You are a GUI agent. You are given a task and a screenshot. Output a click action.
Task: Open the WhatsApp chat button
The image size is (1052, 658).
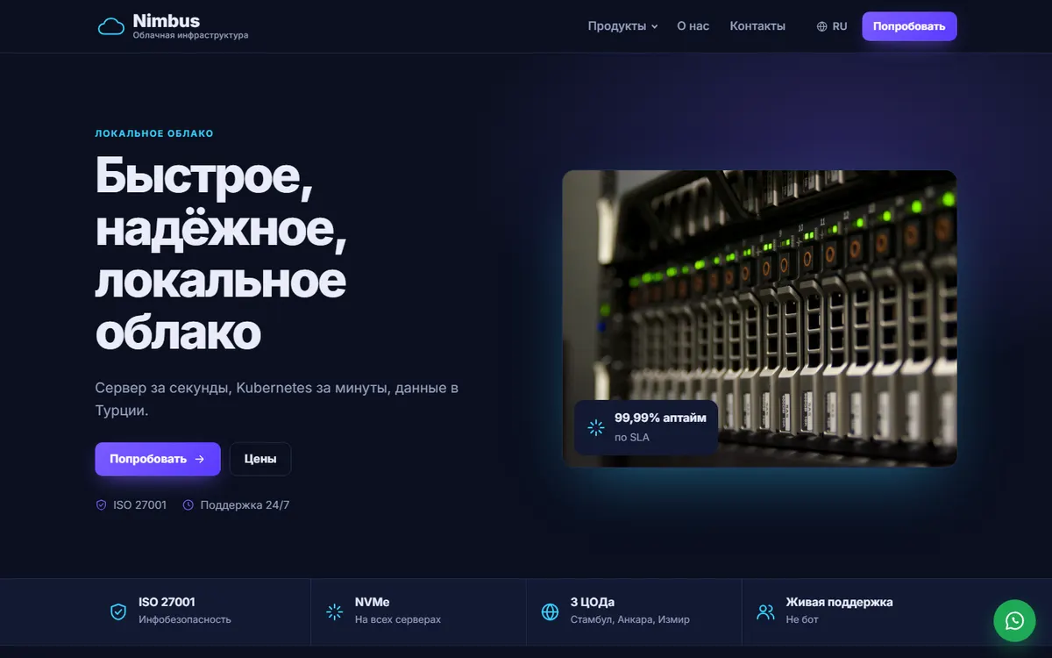(1014, 620)
